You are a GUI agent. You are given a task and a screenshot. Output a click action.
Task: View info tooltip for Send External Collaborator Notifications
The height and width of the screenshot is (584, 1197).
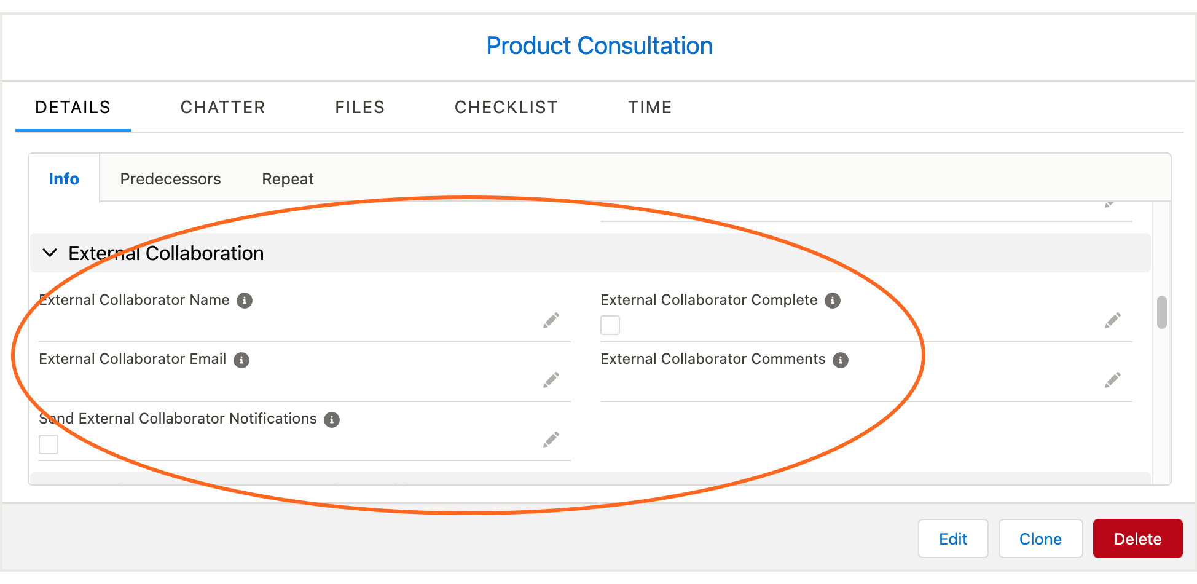(x=332, y=419)
